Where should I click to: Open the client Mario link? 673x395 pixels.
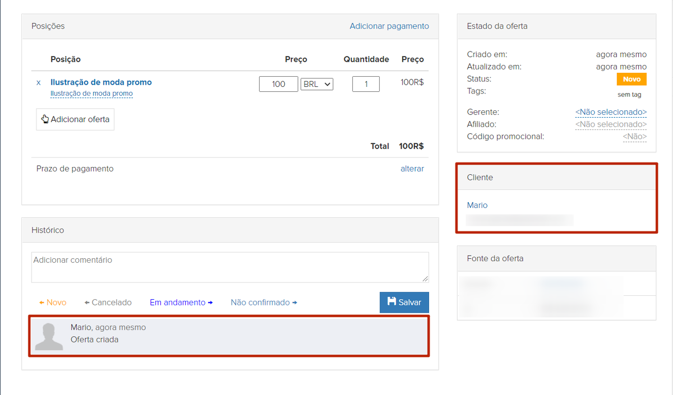click(x=477, y=206)
